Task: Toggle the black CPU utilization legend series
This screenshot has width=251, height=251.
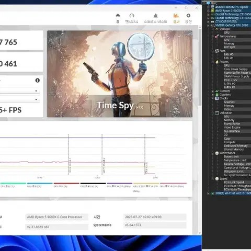Action: (x=93, y=185)
